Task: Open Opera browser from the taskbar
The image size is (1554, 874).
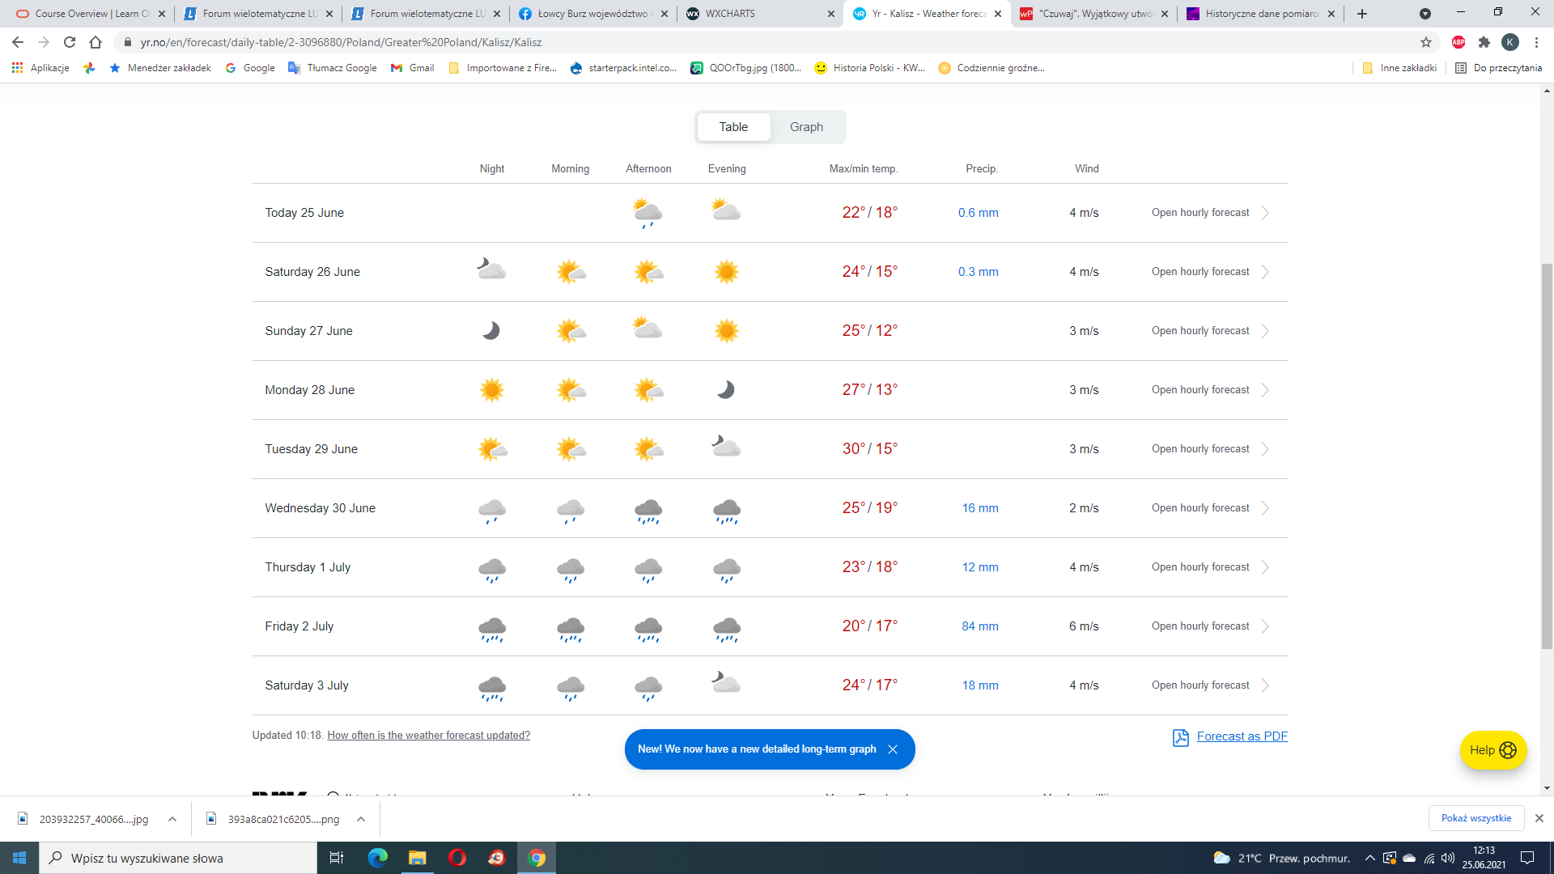Action: [457, 858]
